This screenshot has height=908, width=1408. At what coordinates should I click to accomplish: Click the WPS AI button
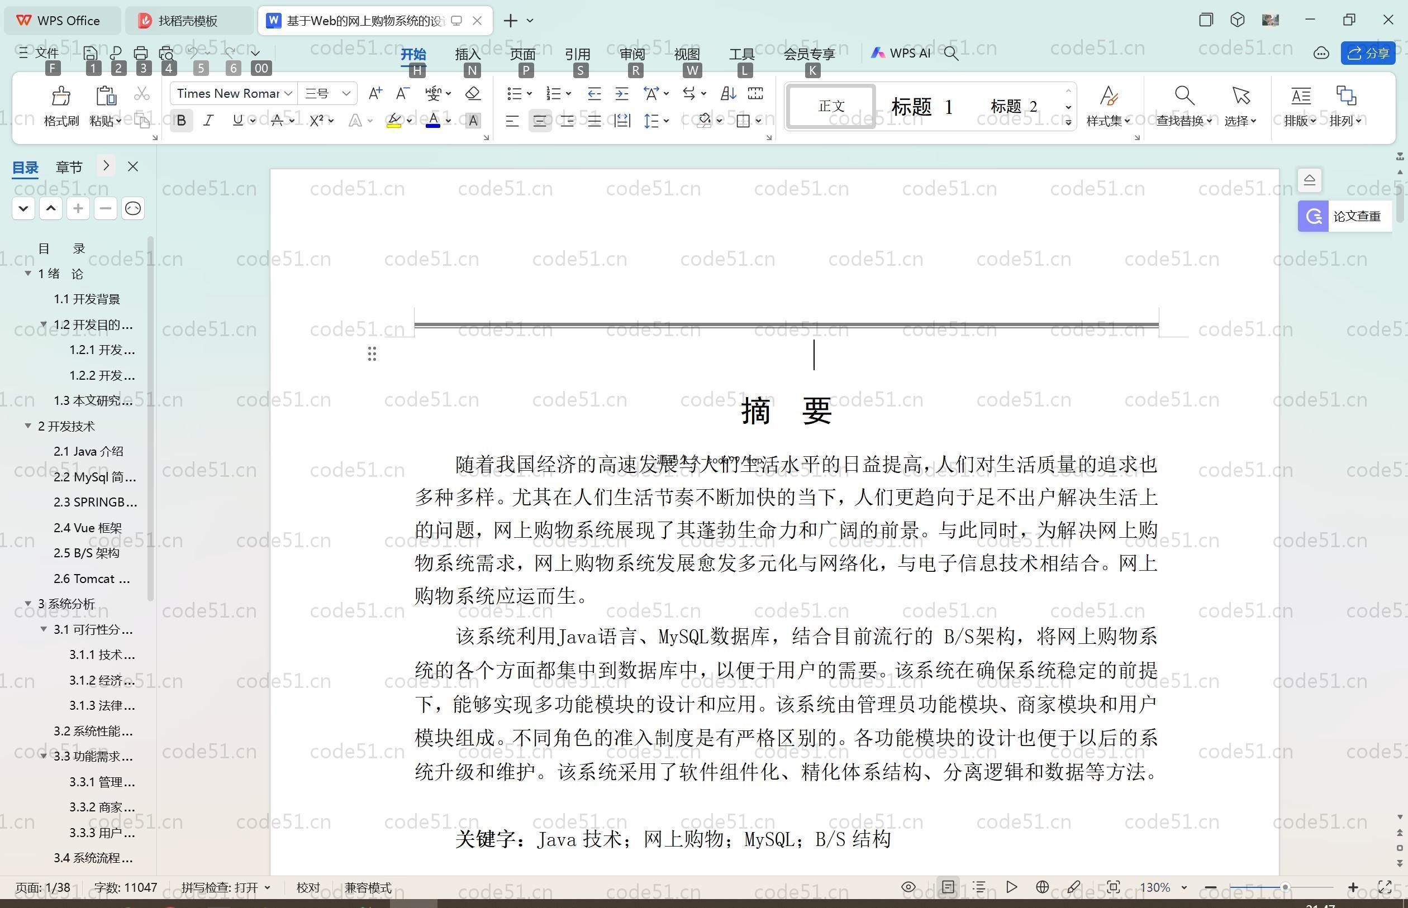pyautogui.click(x=900, y=53)
